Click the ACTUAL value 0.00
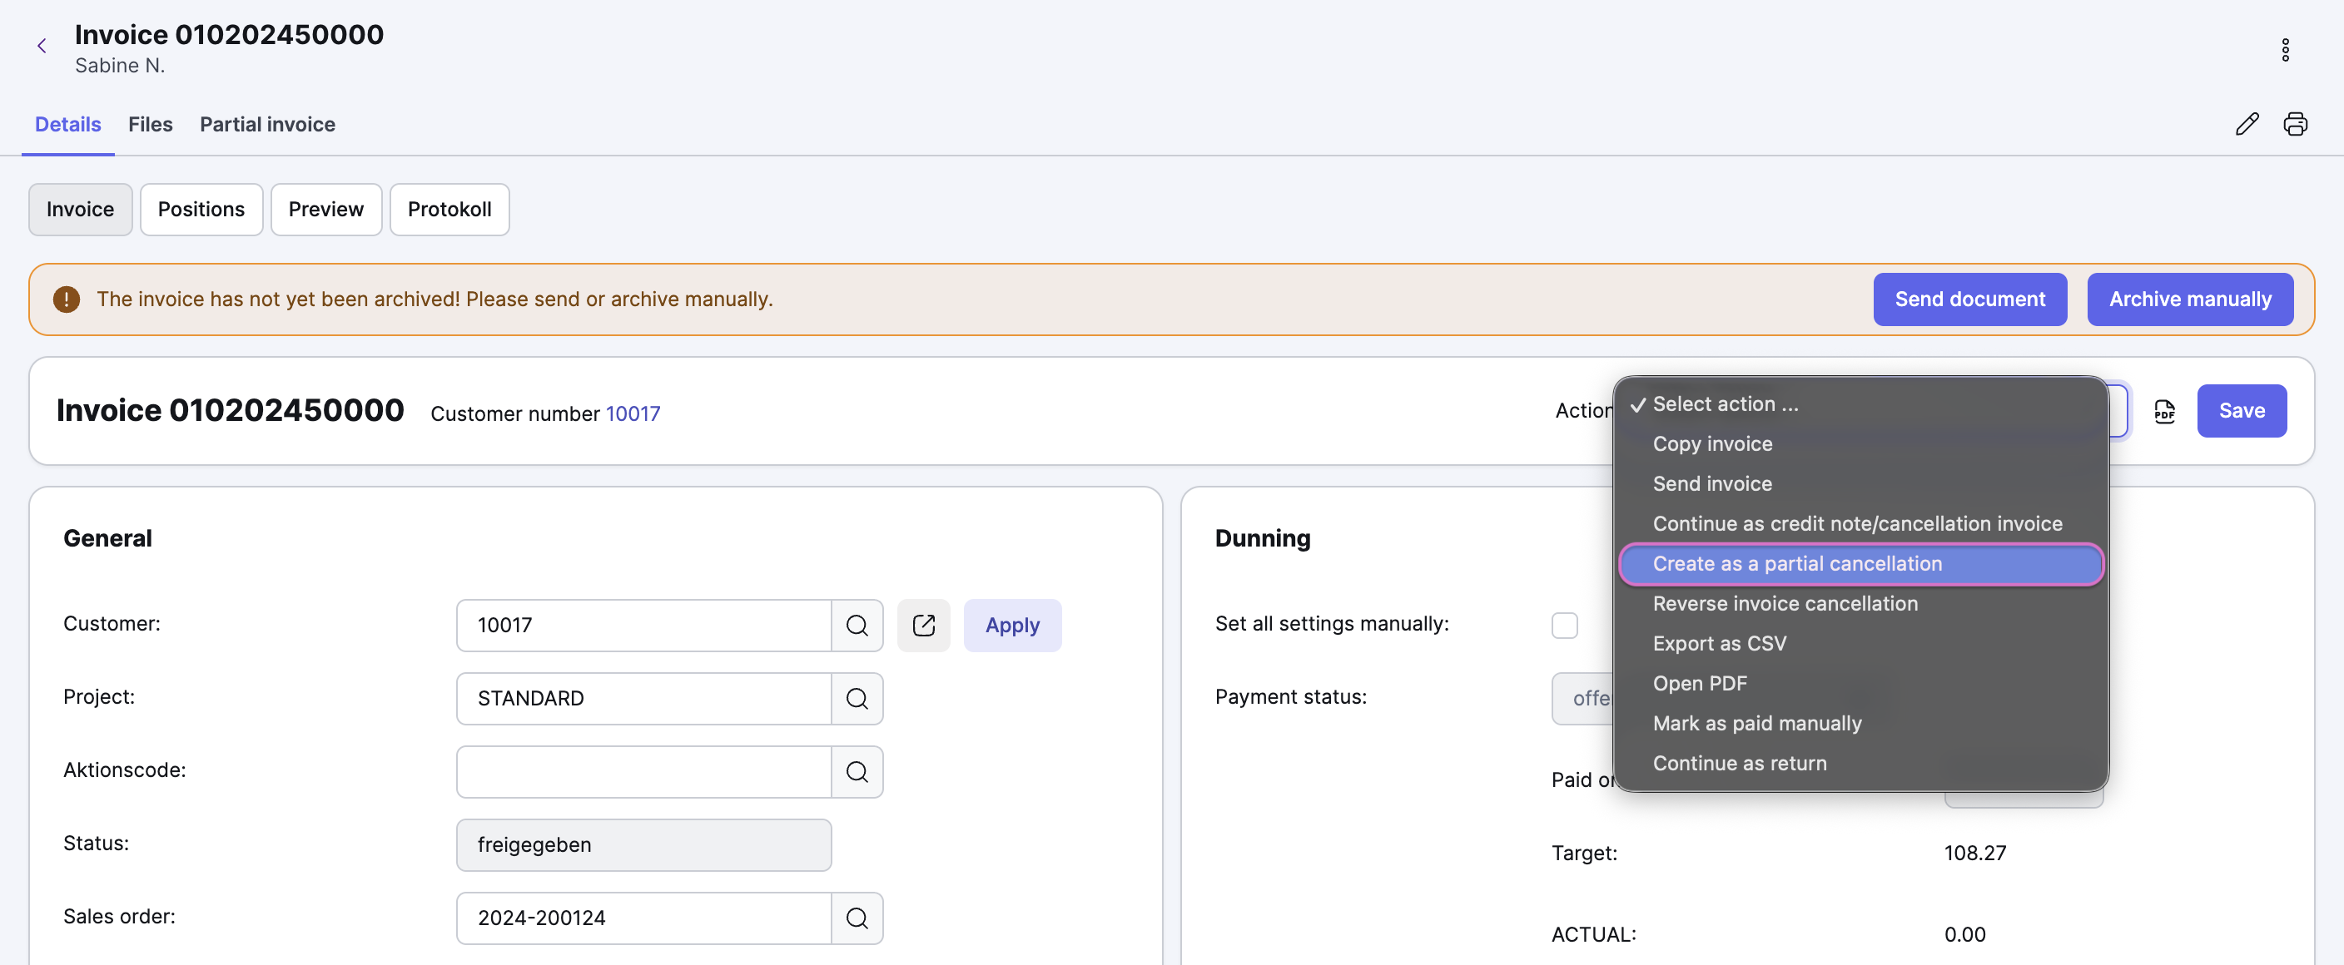 pyautogui.click(x=1964, y=935)
